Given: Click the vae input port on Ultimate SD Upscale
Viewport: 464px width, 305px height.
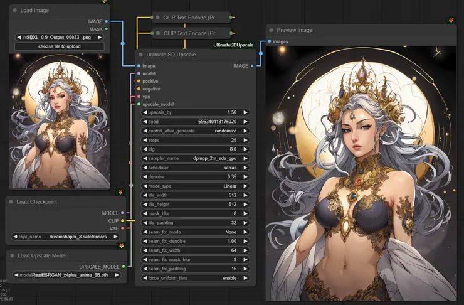Looking at the screenshot, I should click(139, 97).
